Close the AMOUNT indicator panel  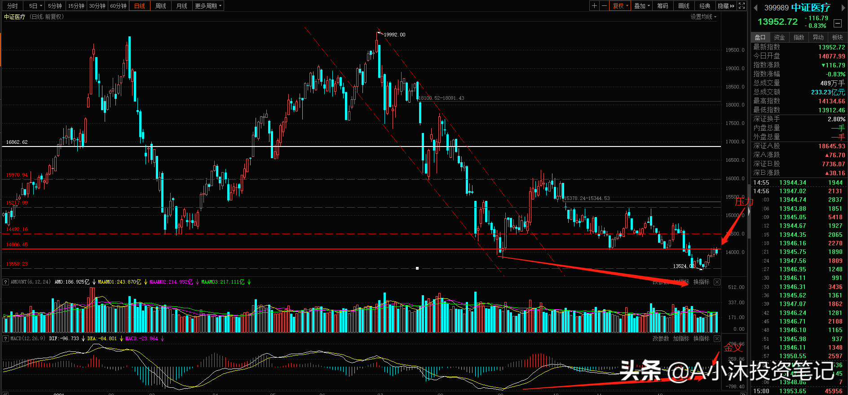point(717,282)
